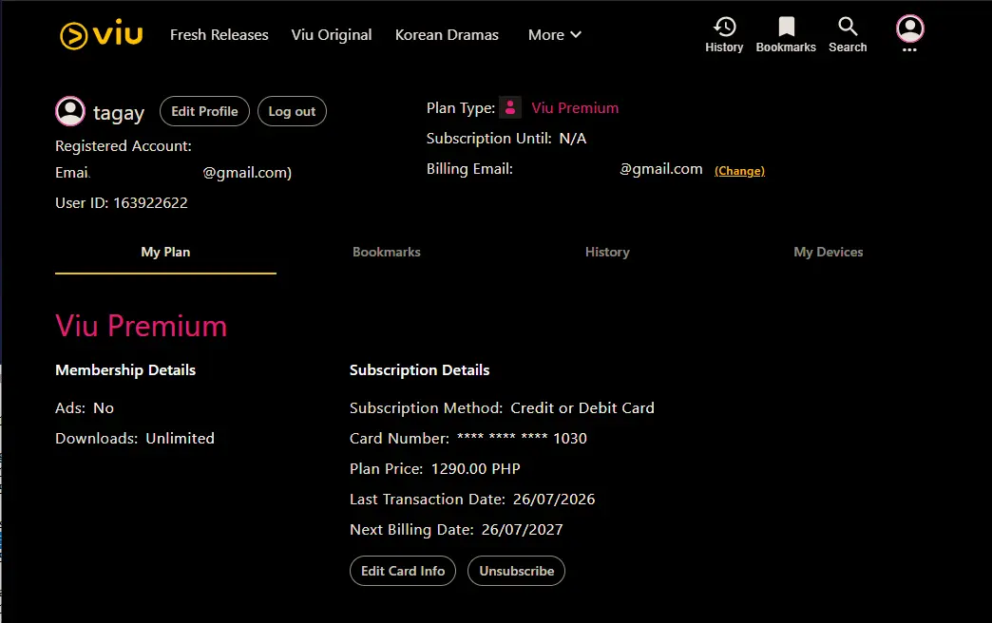Image resolution: width=992 pixels, height=623 pixels.
Task: Click the three dots under profile icon
Action: [909, 50]
